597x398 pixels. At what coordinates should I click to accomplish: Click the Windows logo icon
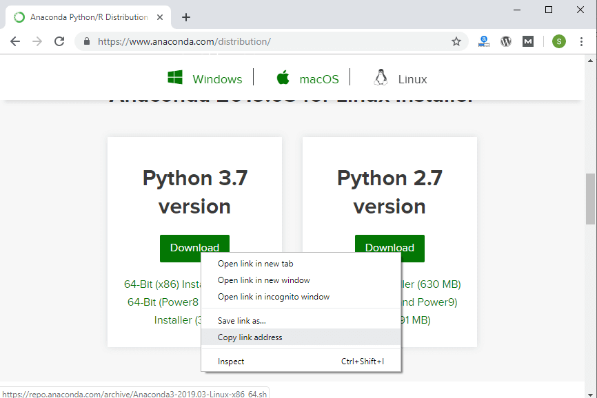(175, 77)
